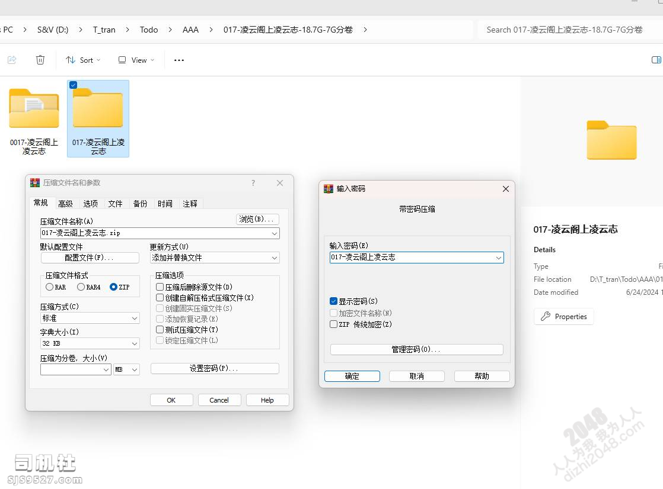Select the 0017-凌云阁上凌云志 folder icon
This screenshot has height=489, width=663.
(34, 110)
